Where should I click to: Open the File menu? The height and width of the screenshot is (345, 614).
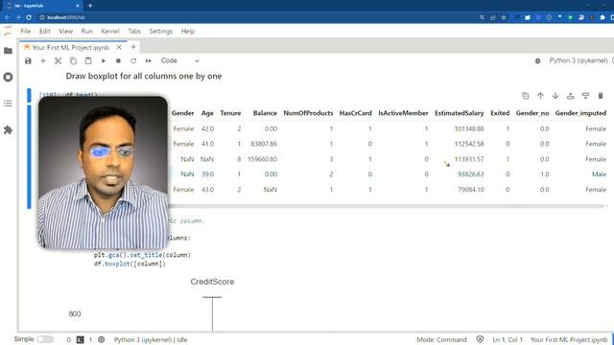click(x=26, y=32)
